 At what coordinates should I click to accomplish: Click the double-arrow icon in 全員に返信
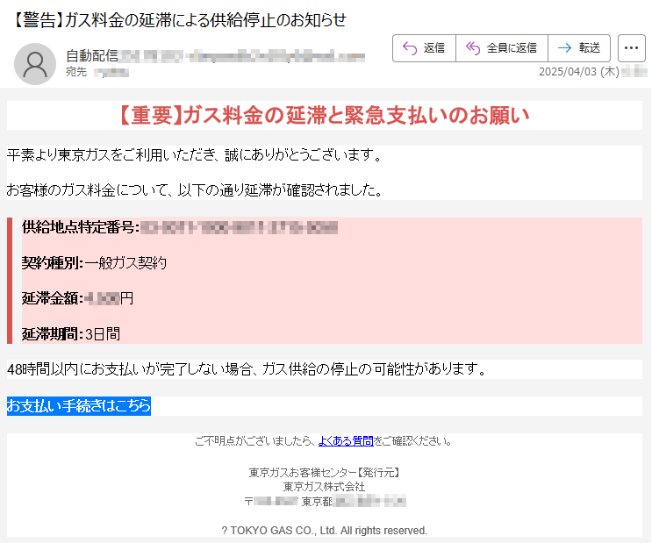pos(473,48)
